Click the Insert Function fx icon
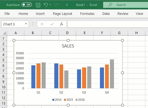Image resolution: width=148 pixels, height=108 pixels. (62, 24)
